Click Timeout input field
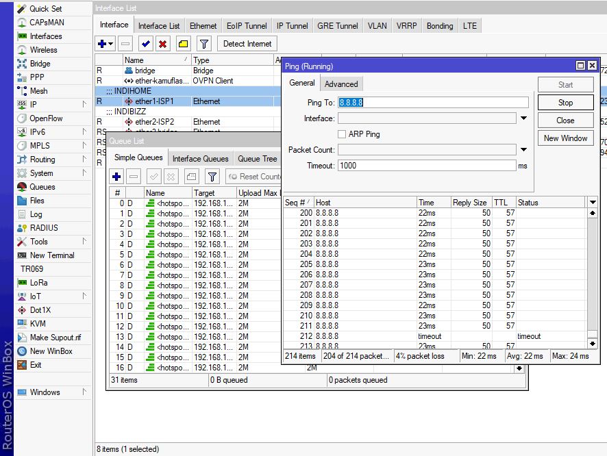The image size is (607, 456). [427, 166]
